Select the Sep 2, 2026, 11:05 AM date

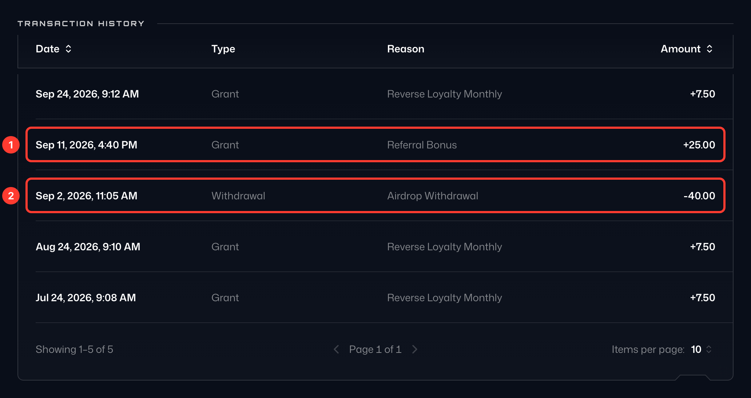(x=86, y=196)
